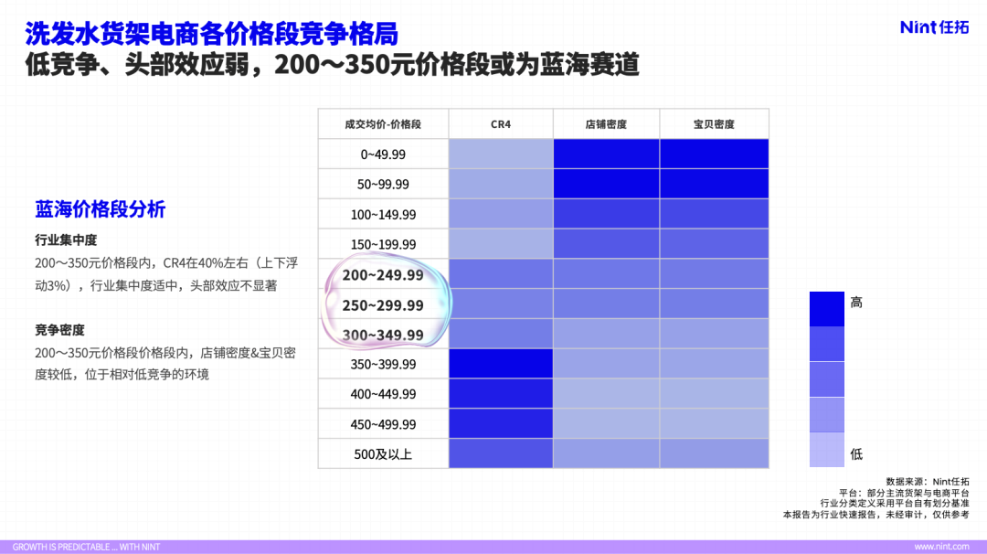Click the 宝贝密度 cell for 450~499.99
This screenshot has width=987, height=554.
tap(715, 424)
